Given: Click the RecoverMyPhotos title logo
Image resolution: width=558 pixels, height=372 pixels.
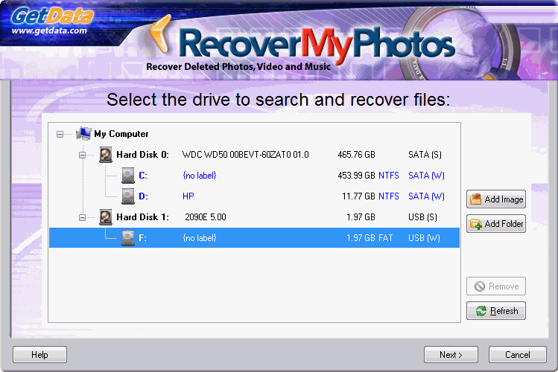Looking at the screenshot, I should tap(317, 45).
